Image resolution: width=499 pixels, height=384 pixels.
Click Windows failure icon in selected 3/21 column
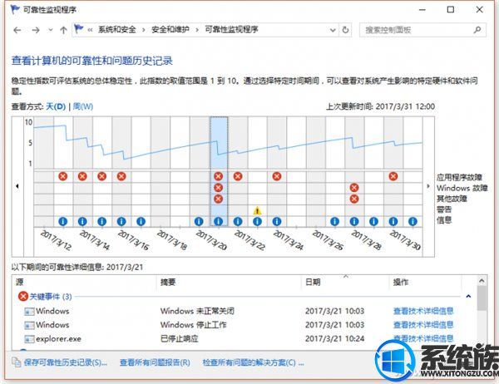218,188
